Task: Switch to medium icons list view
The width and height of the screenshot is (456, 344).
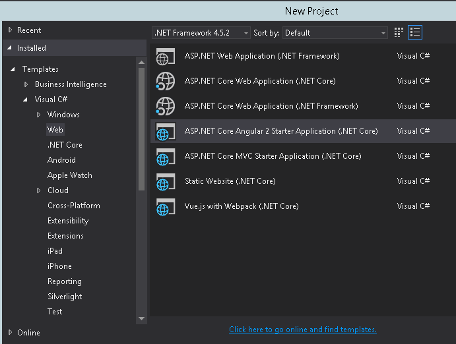Action: pyautogui.click(x=415, y=32)
